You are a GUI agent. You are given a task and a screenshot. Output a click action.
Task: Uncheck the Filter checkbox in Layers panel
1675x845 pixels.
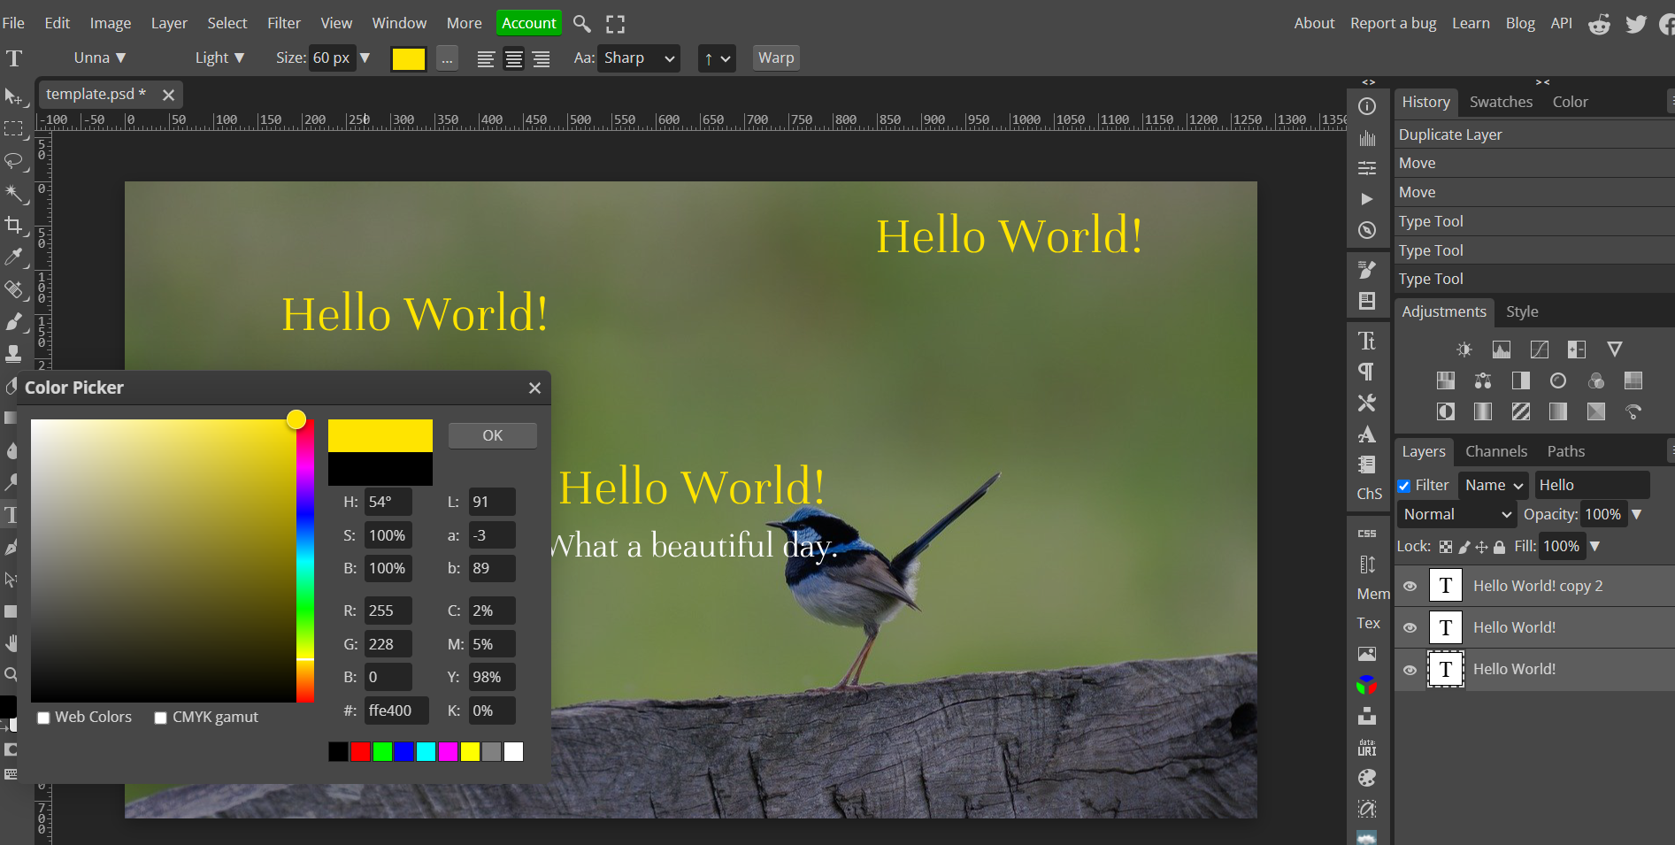[1403, 485]
